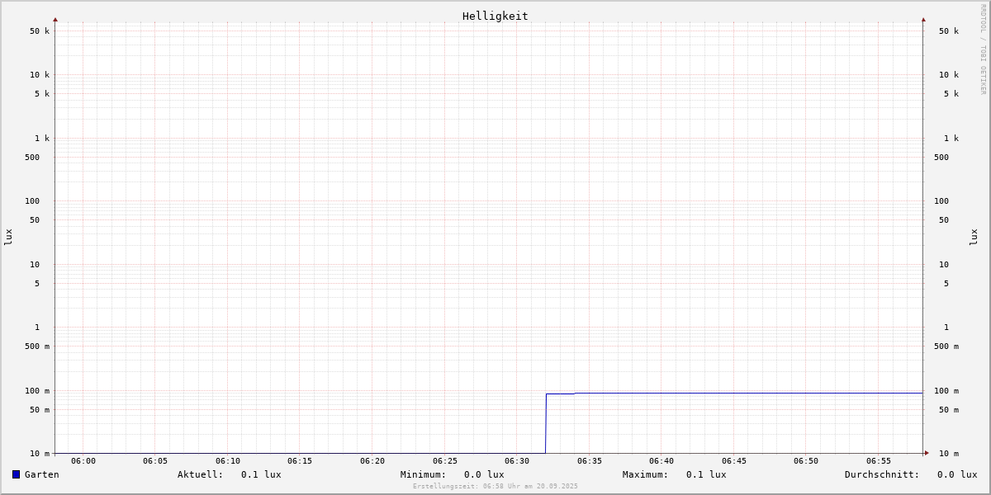991x495 pixels.
Task: Click the '06:30' time axis label
Action: tap(517, 461)
